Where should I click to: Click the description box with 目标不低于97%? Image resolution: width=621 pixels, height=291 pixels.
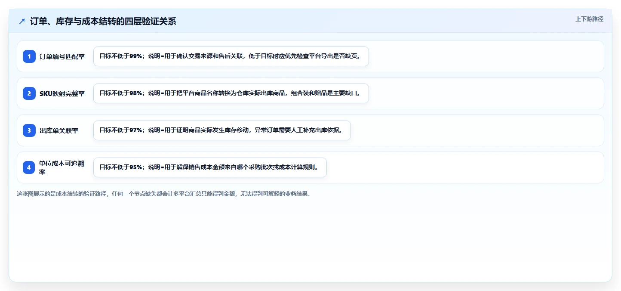tap(222, 130)
